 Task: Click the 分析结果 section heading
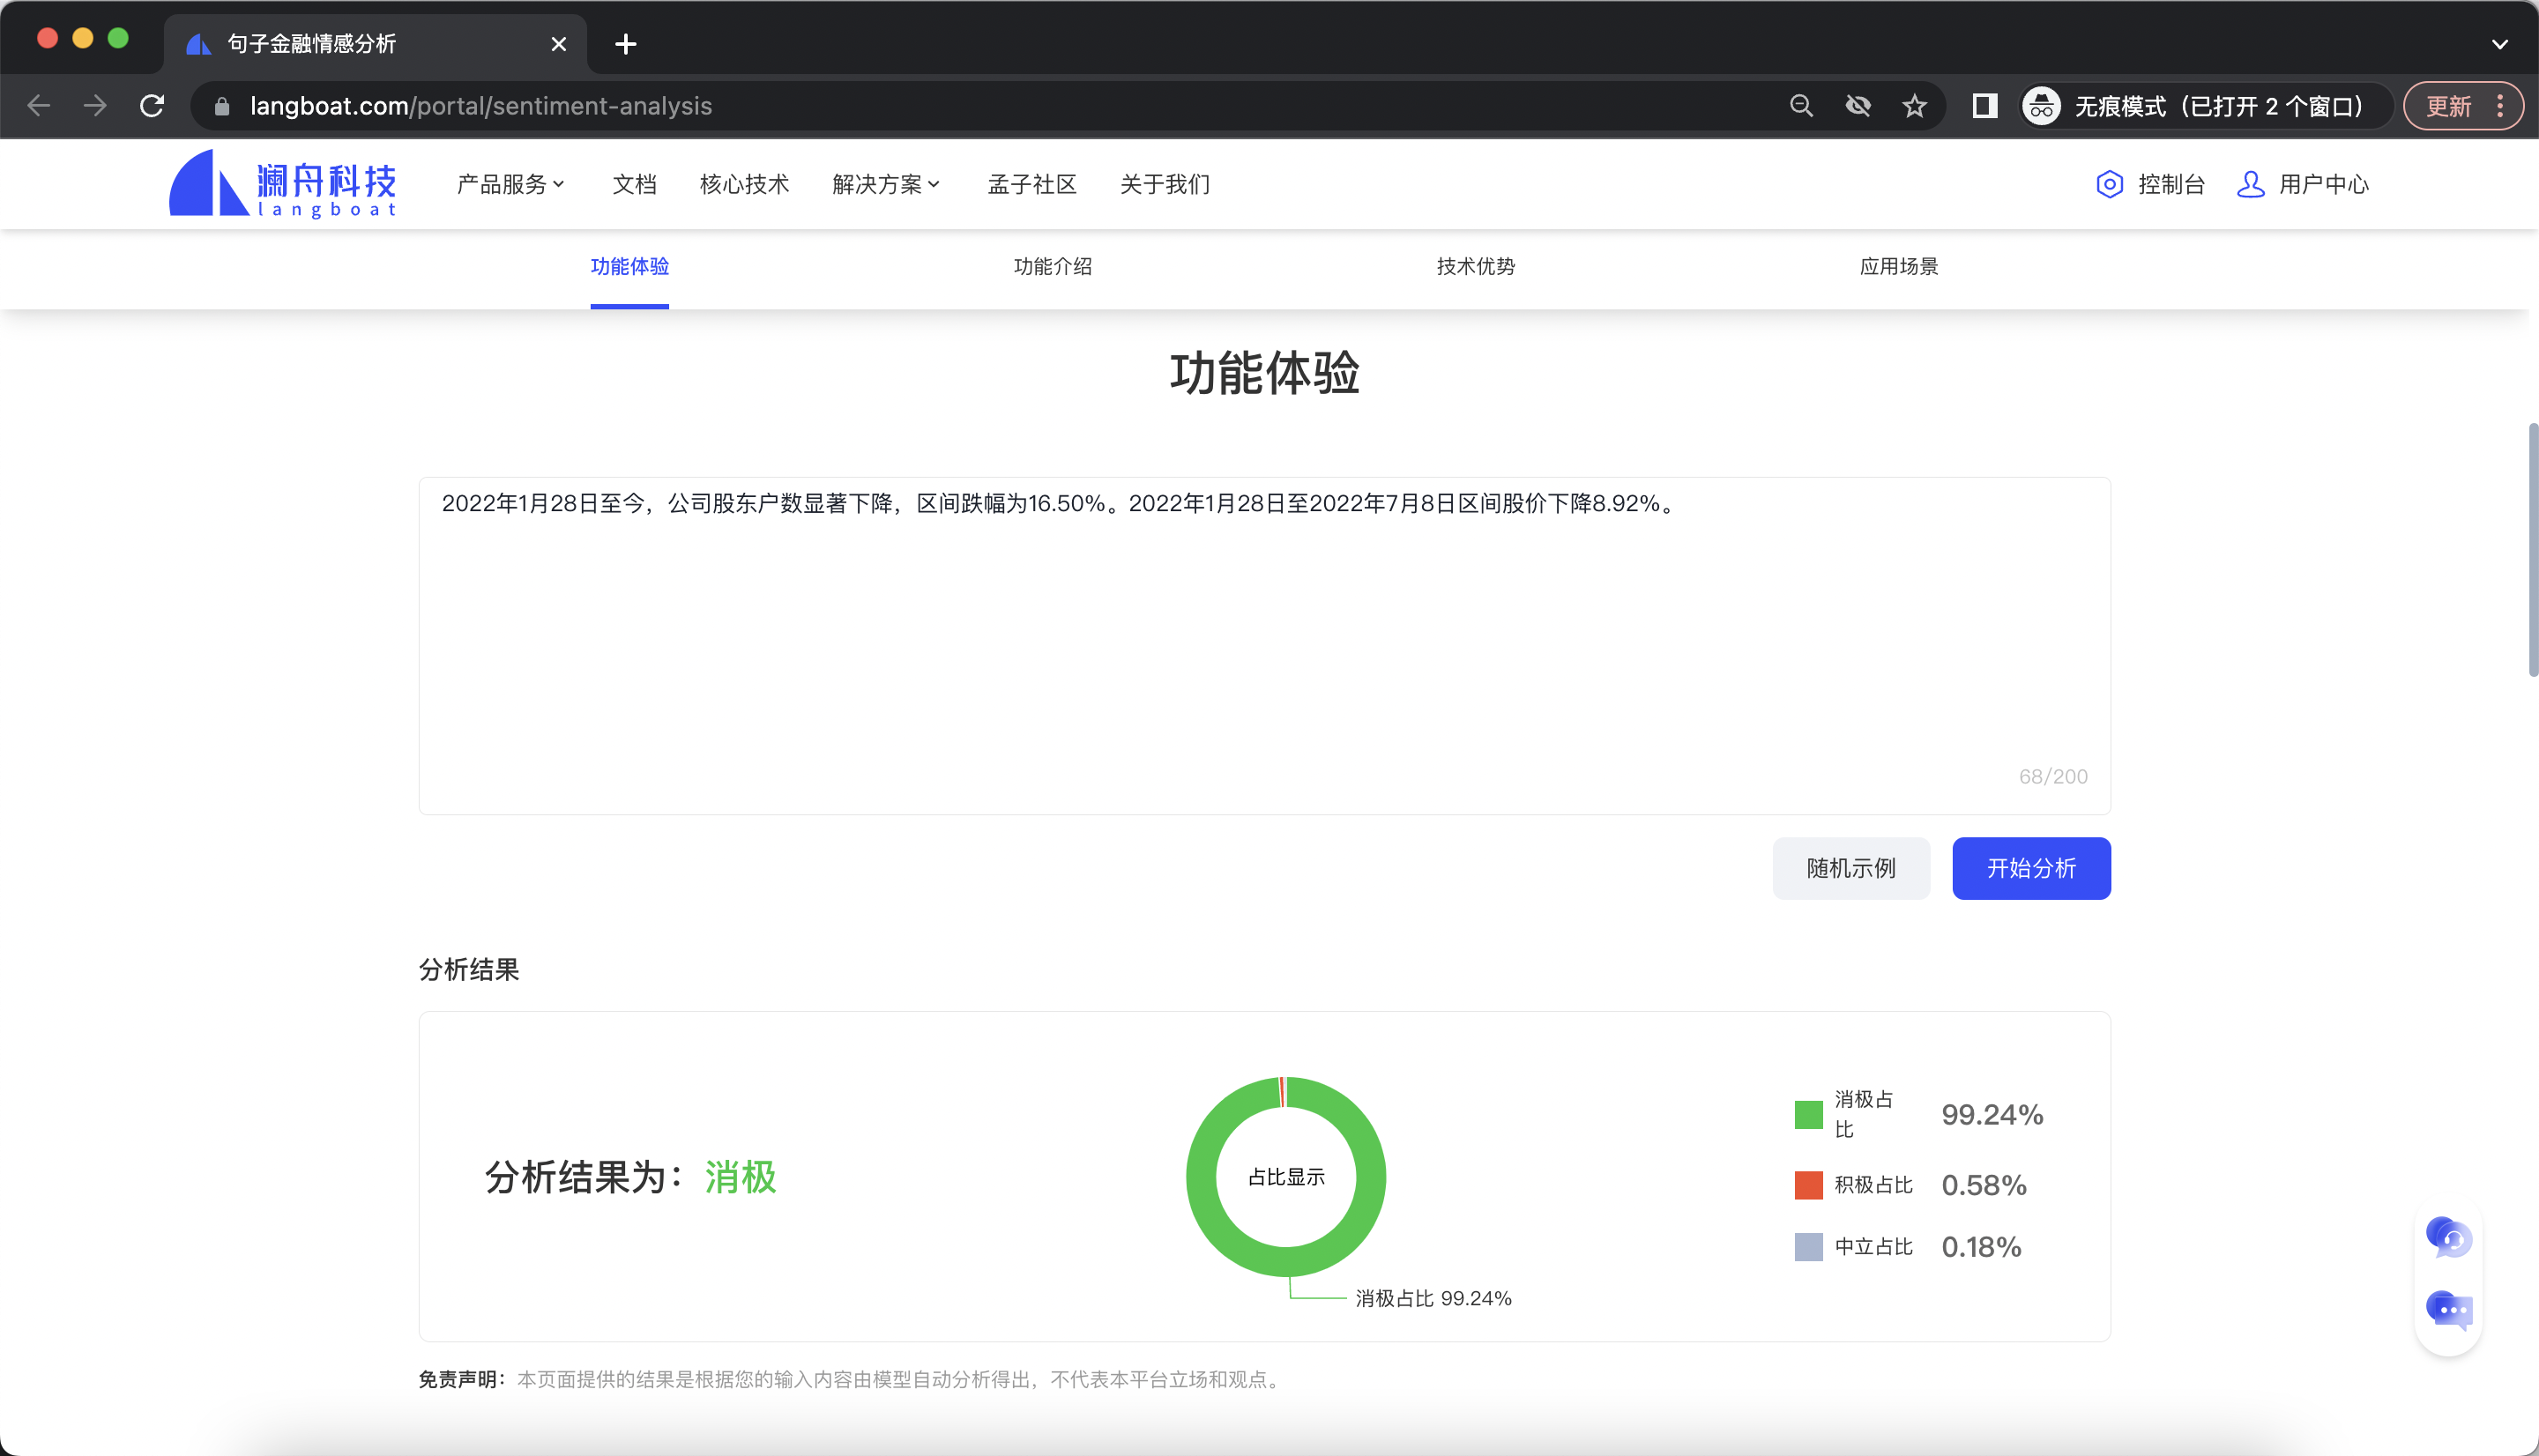click(468, 969)
